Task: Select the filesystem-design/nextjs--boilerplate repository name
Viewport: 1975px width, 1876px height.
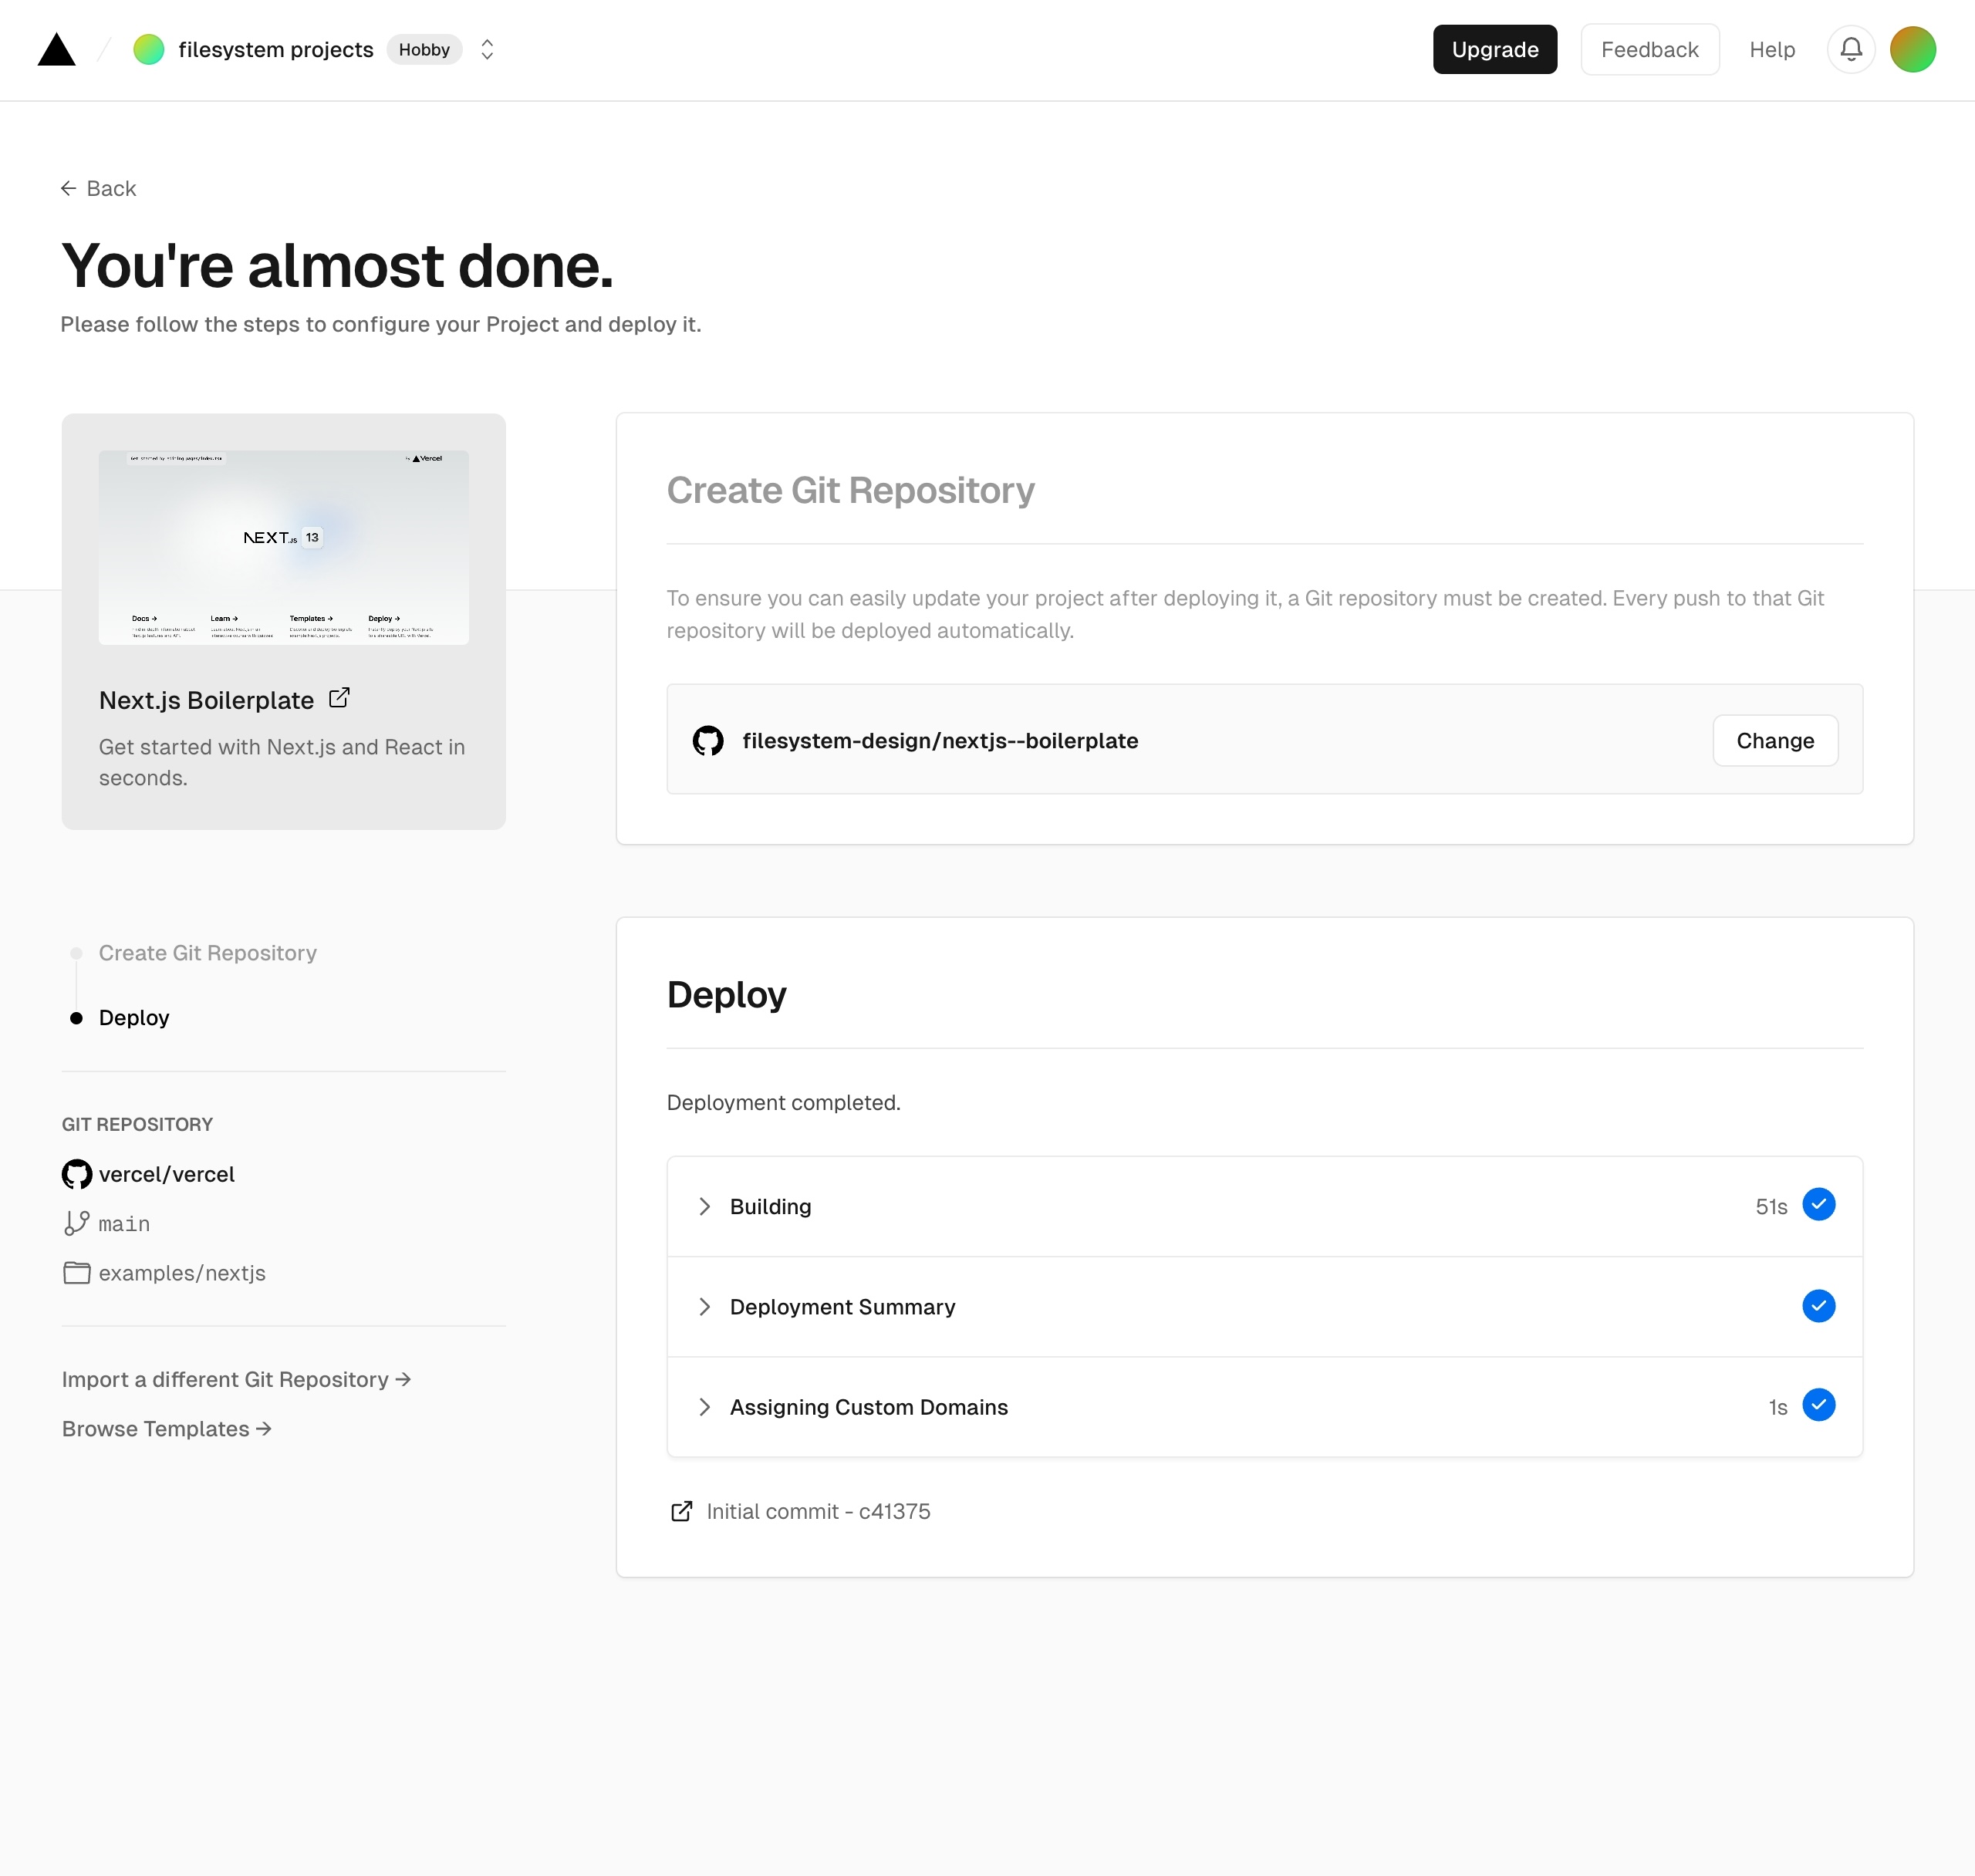Action: [x=940, y=740]
